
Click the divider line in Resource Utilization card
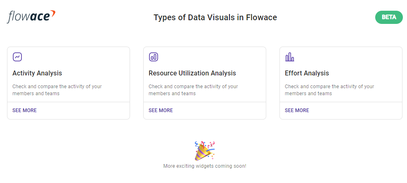tap(205, 102)
